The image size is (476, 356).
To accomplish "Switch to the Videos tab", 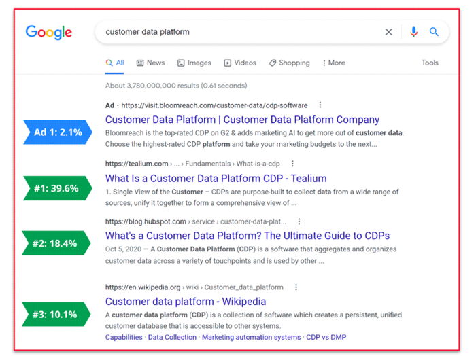I will [x=240, y=63].
